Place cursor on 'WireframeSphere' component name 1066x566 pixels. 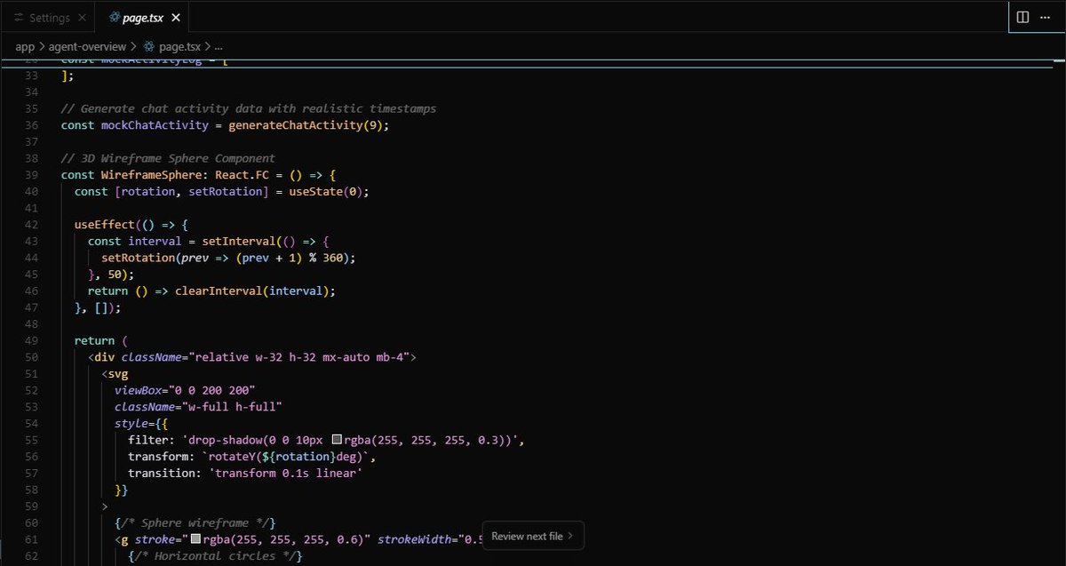[x=151, y=175]
